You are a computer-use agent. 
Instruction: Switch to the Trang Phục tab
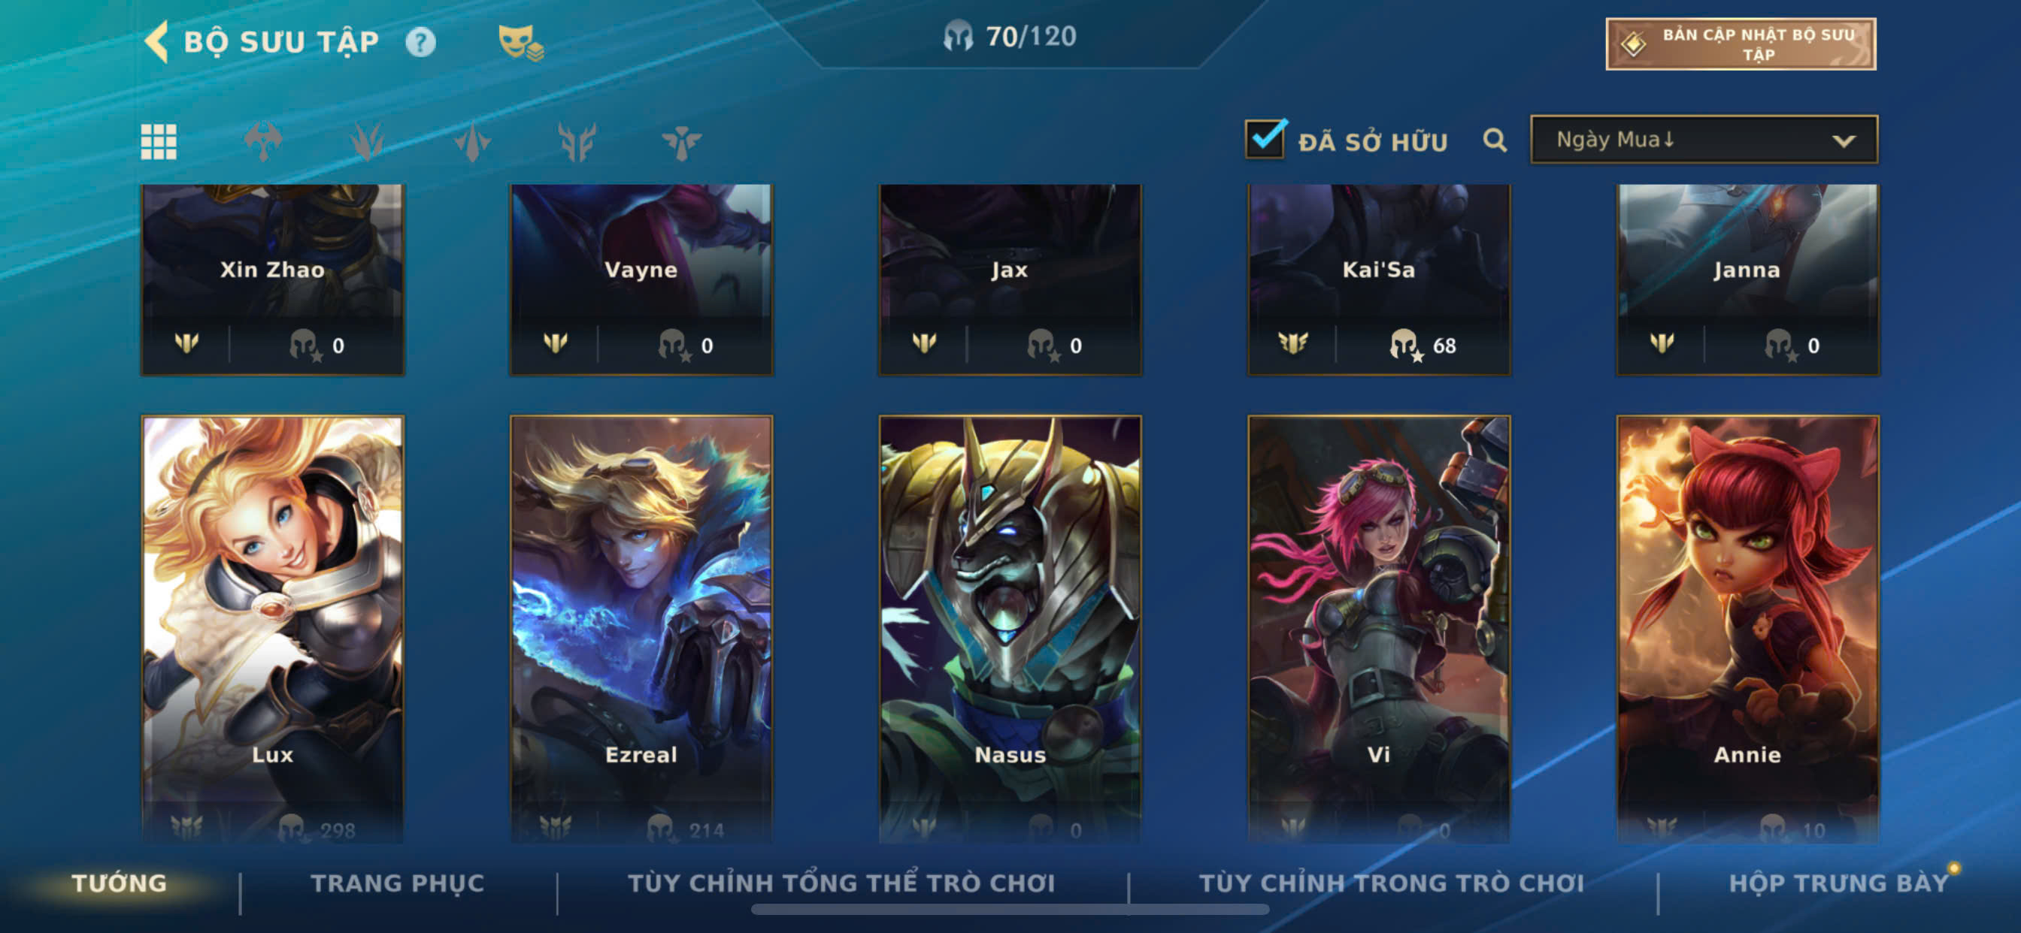tap(398, 883)
